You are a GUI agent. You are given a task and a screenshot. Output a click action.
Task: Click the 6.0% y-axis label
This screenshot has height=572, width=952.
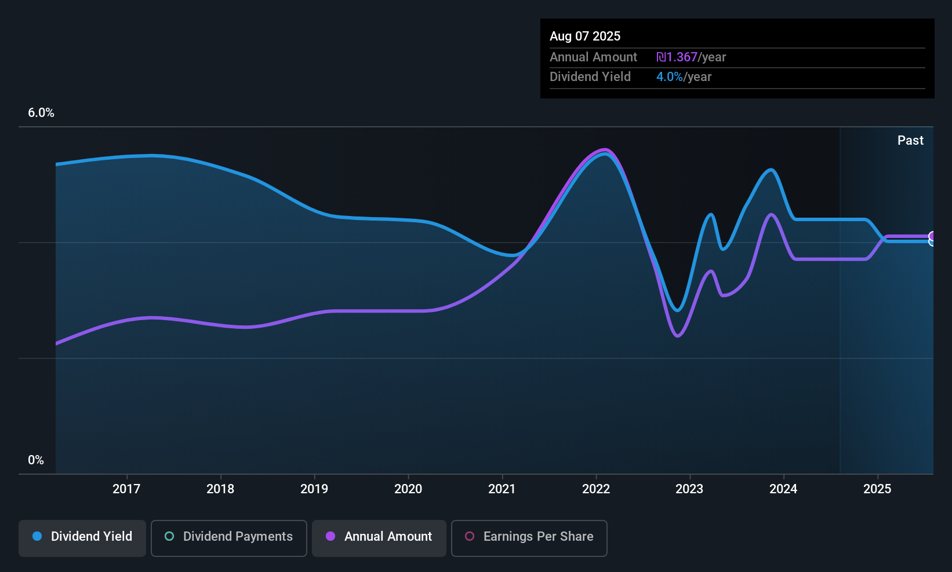(x=41, y=113)
